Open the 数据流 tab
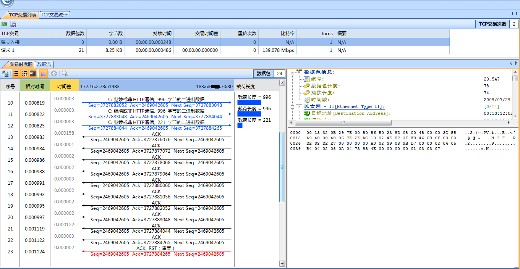Screen dimensions: 520x269 (44, 64)
